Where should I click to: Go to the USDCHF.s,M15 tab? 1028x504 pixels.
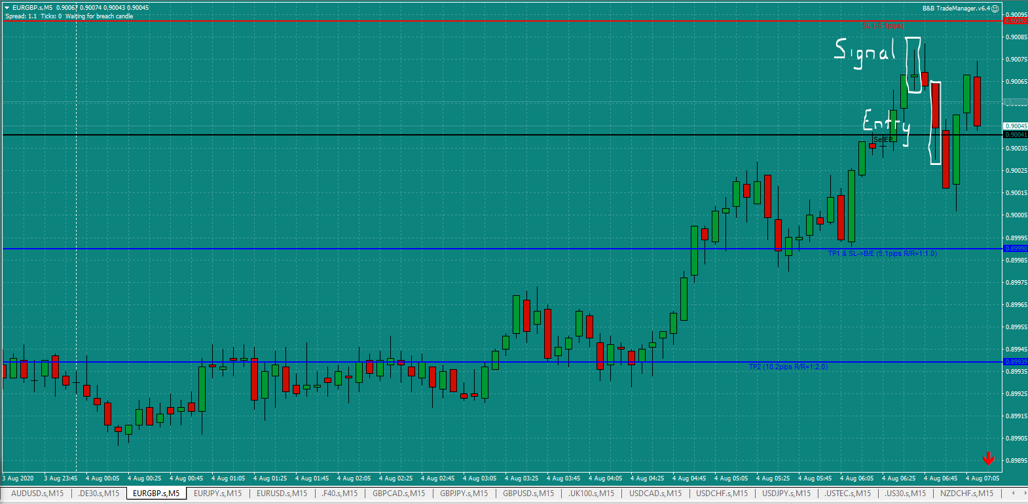[x=722, y=494]
